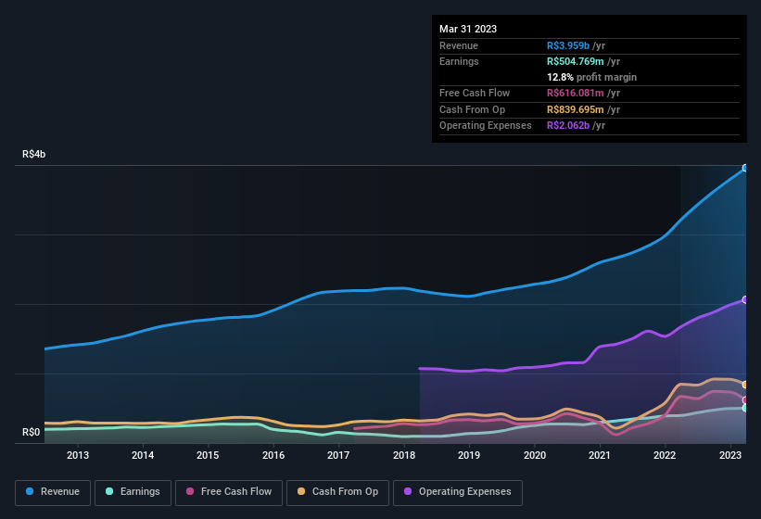Click the Mar 31 2023 tooltip date
Image resolution: width=761 pixels, height=519 pixels.
coord(468,29)
